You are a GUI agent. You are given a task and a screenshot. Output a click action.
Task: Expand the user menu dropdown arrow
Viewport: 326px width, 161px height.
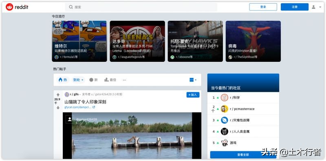coord(320,7)
